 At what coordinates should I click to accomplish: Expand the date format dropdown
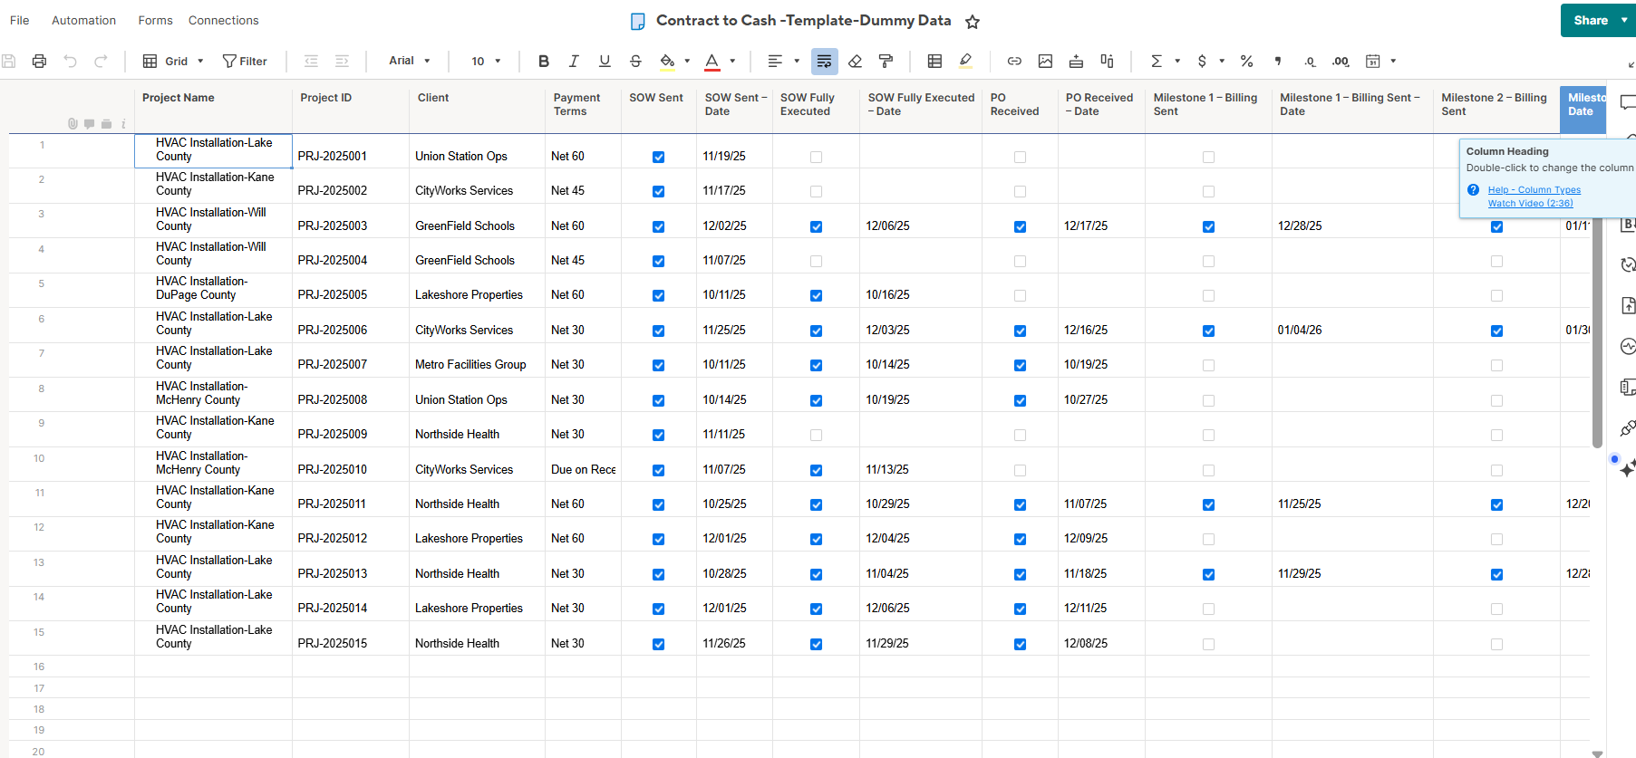point(1393,61)
